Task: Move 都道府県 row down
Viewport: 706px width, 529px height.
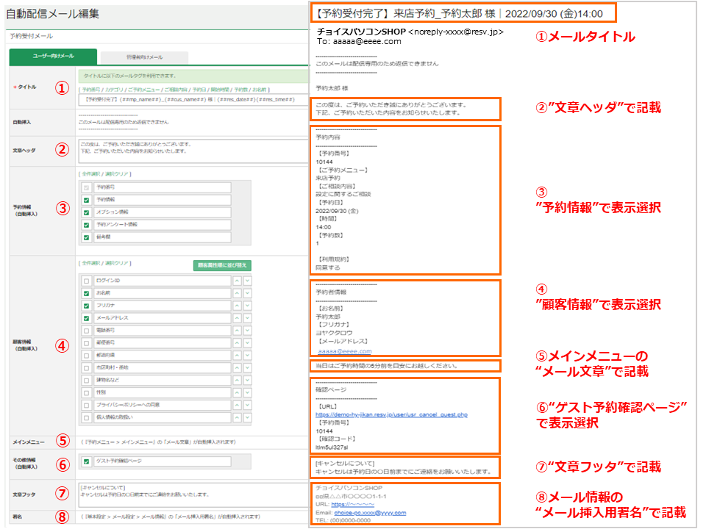Action: [248, 356]
